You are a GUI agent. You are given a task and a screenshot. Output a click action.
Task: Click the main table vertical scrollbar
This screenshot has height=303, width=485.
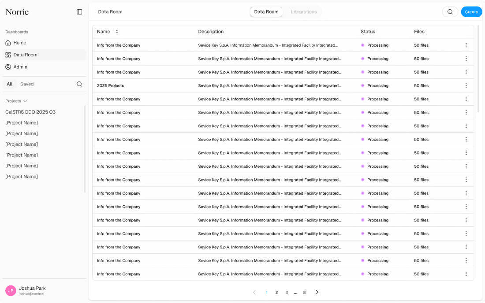[x=478, y=69]
